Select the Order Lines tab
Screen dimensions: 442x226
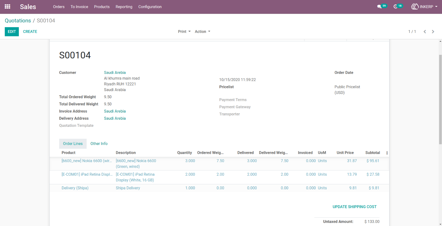click(x=73, y=144)
